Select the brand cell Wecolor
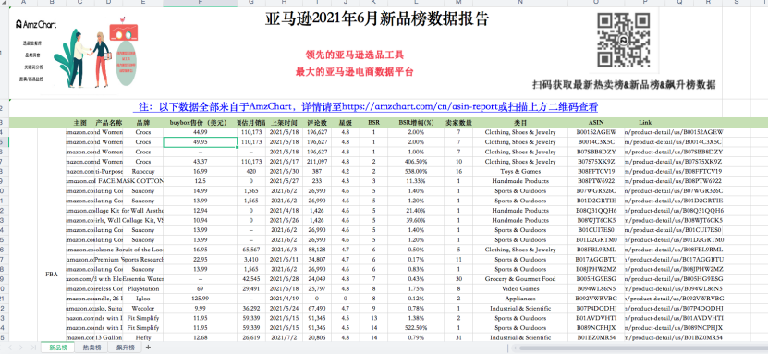Viewport: 768px width, 354px height. click(142, 309)
